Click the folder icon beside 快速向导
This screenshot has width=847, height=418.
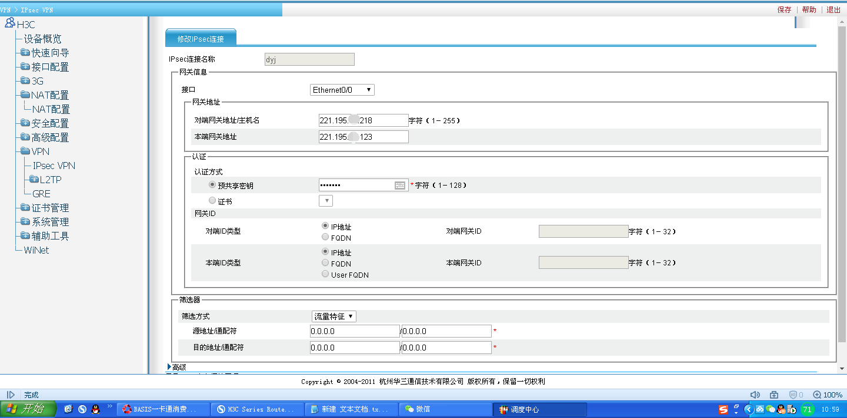pos(25,53)
